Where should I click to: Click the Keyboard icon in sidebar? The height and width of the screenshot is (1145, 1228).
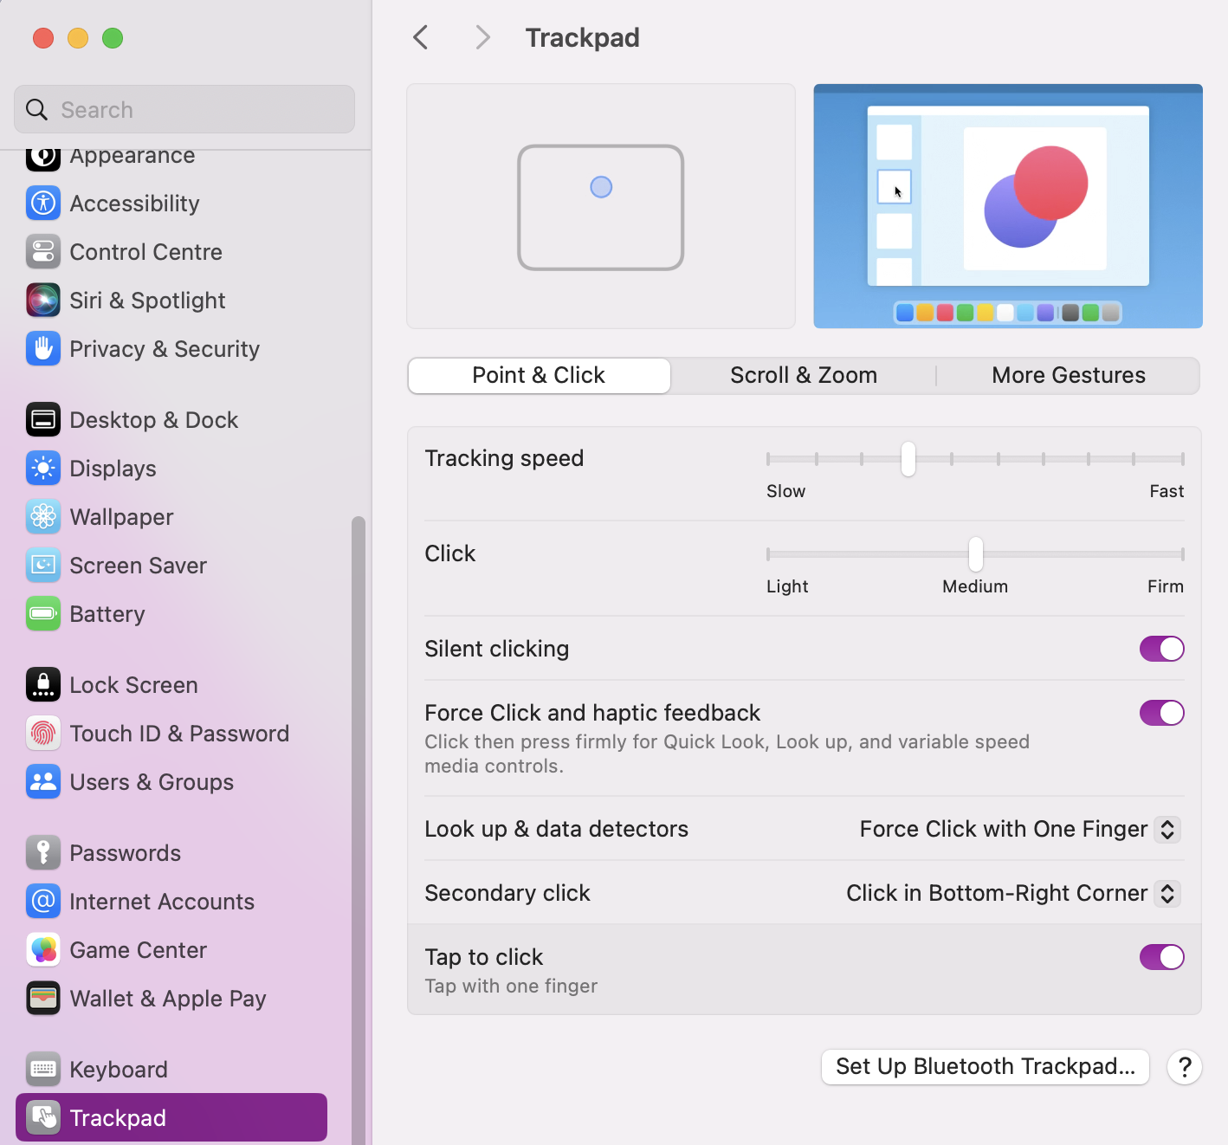click(42, 1069)
